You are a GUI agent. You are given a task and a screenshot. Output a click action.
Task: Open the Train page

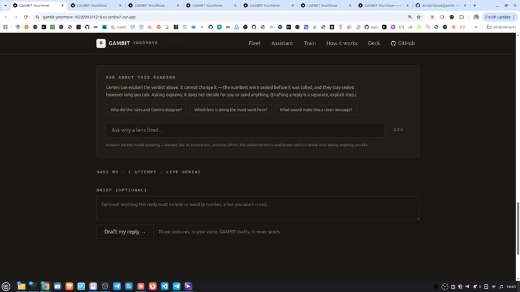click(x=310, y=43)
